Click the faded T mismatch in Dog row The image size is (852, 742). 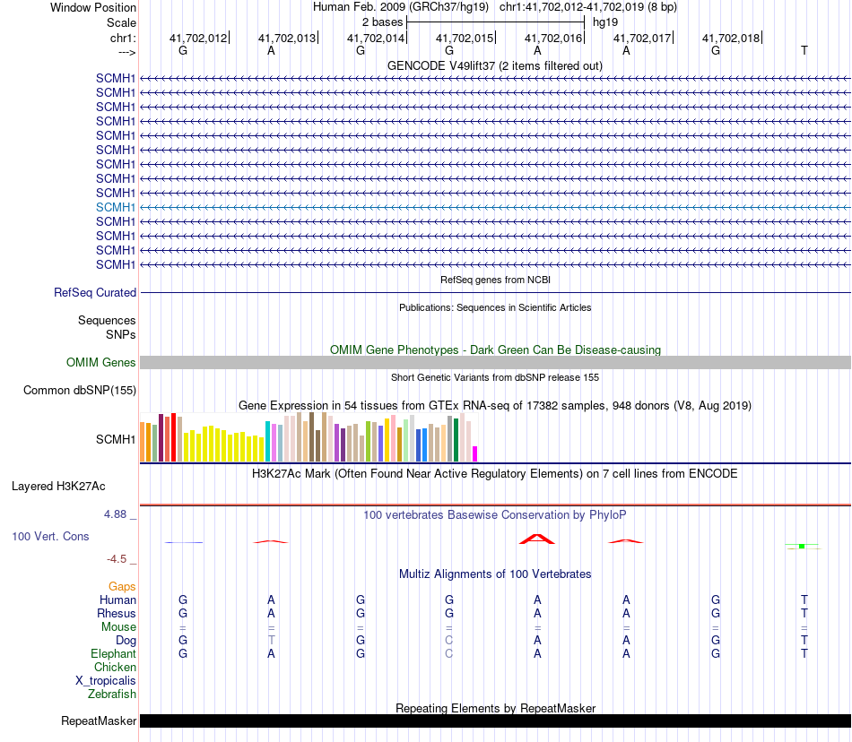271,641
